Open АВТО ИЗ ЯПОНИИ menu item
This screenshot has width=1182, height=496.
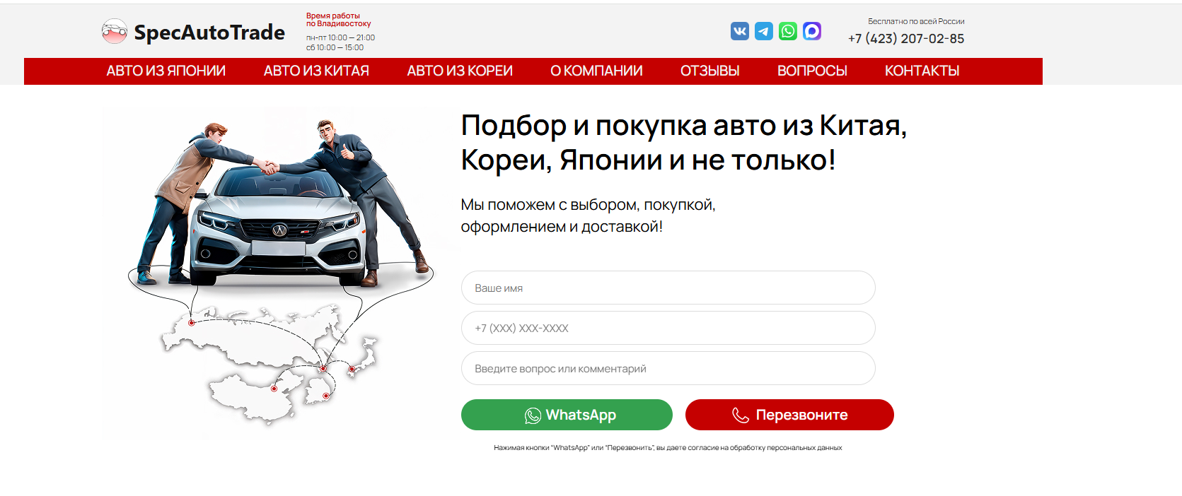166,71
